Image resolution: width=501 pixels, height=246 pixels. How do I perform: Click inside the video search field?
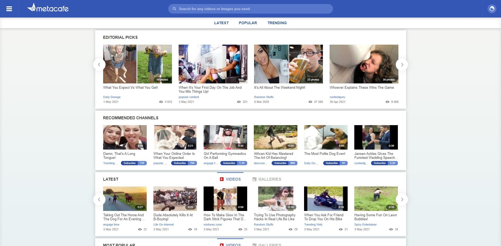pos(252,9)
